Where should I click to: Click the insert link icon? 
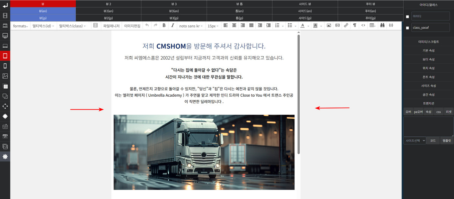346,26
